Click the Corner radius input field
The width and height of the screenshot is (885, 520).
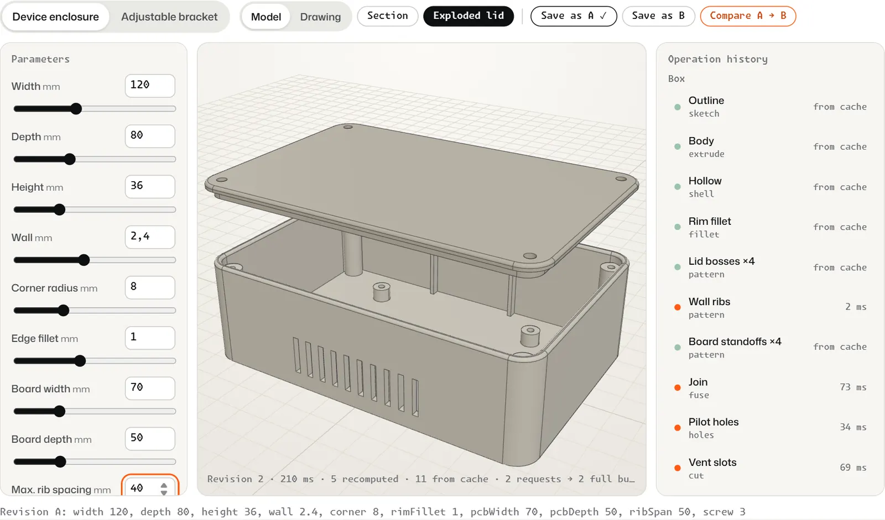point(150,287)
